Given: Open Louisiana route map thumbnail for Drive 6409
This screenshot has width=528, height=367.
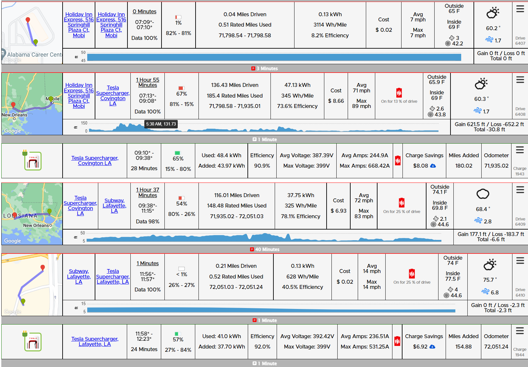Looking at the screenshot, I should tap(32, 214).
